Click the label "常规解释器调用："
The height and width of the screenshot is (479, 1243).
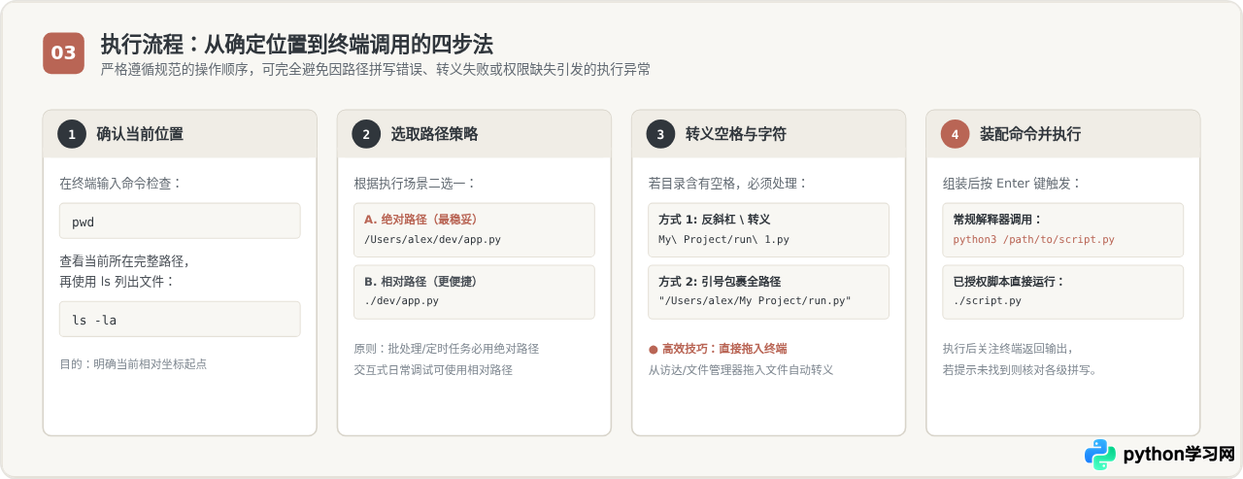pos(997,219)
